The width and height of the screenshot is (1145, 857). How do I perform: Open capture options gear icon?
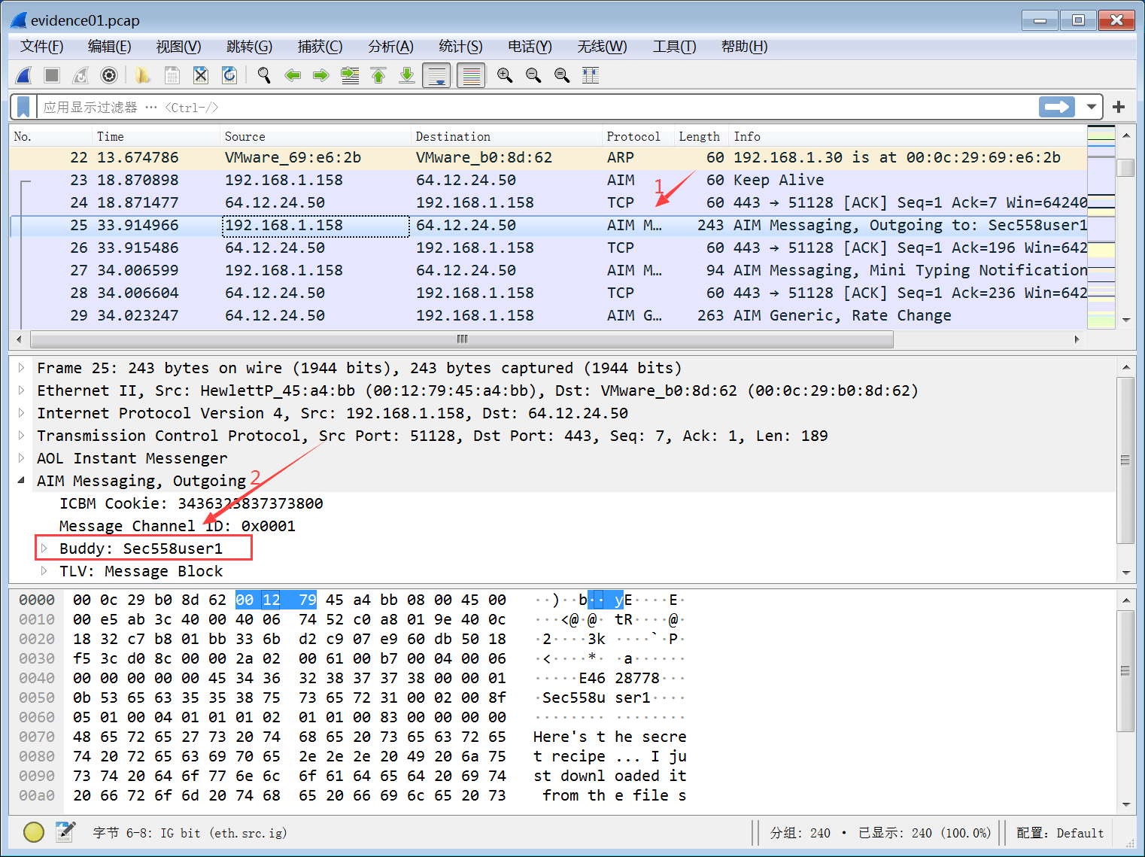[x=109, y=75]
